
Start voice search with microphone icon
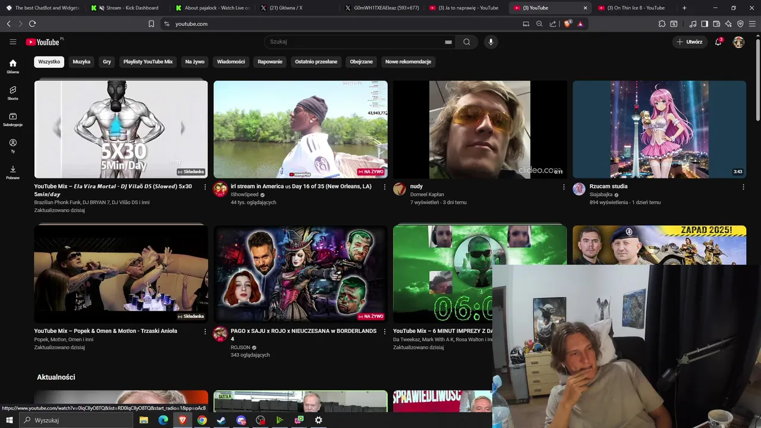pos(490,42)
